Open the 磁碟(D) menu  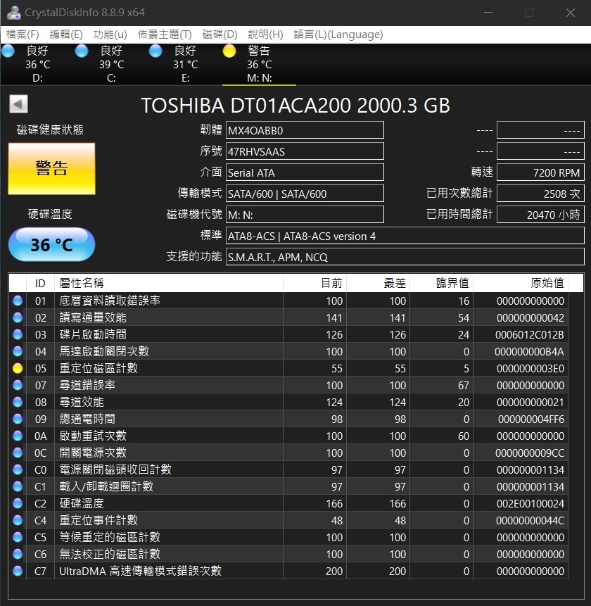220,34
